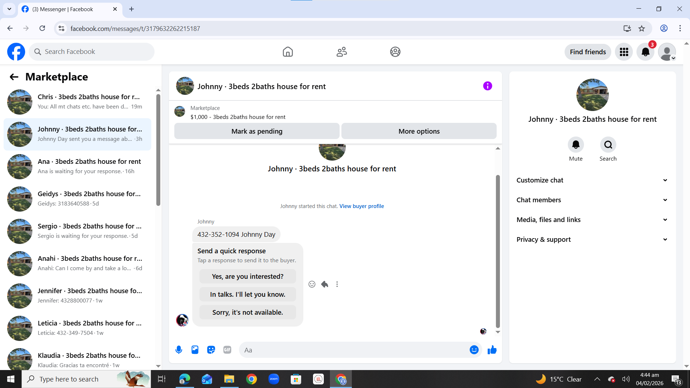The image size is (690, 388).
Task: Open File Explorer from the taskbar
Action: (229, 379)
